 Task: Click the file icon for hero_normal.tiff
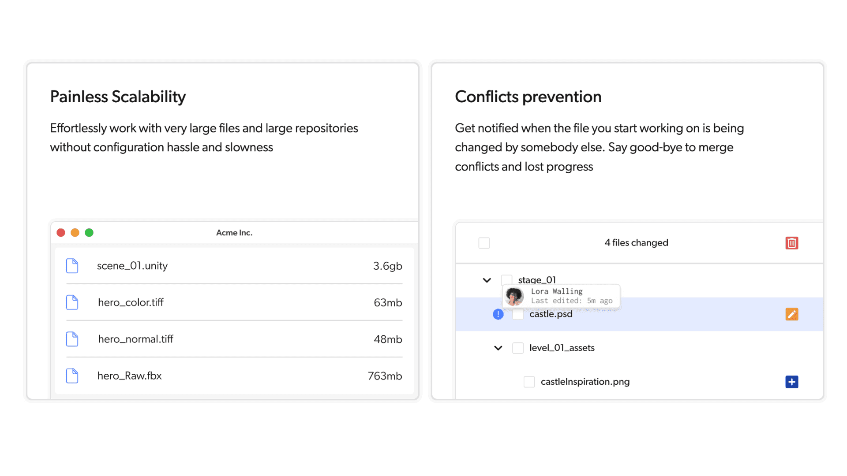click(72, 339)
